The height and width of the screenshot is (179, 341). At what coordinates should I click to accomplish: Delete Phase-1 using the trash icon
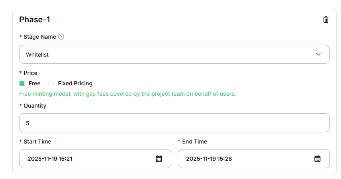pyautogui.click(x=326, y=20)
